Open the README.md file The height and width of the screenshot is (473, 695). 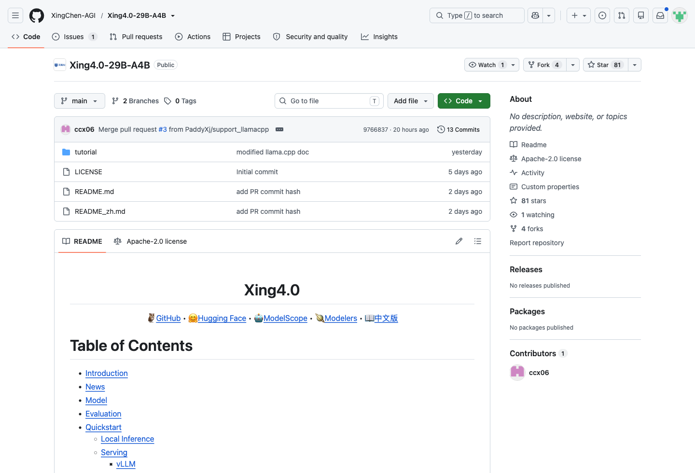(94, 192)
